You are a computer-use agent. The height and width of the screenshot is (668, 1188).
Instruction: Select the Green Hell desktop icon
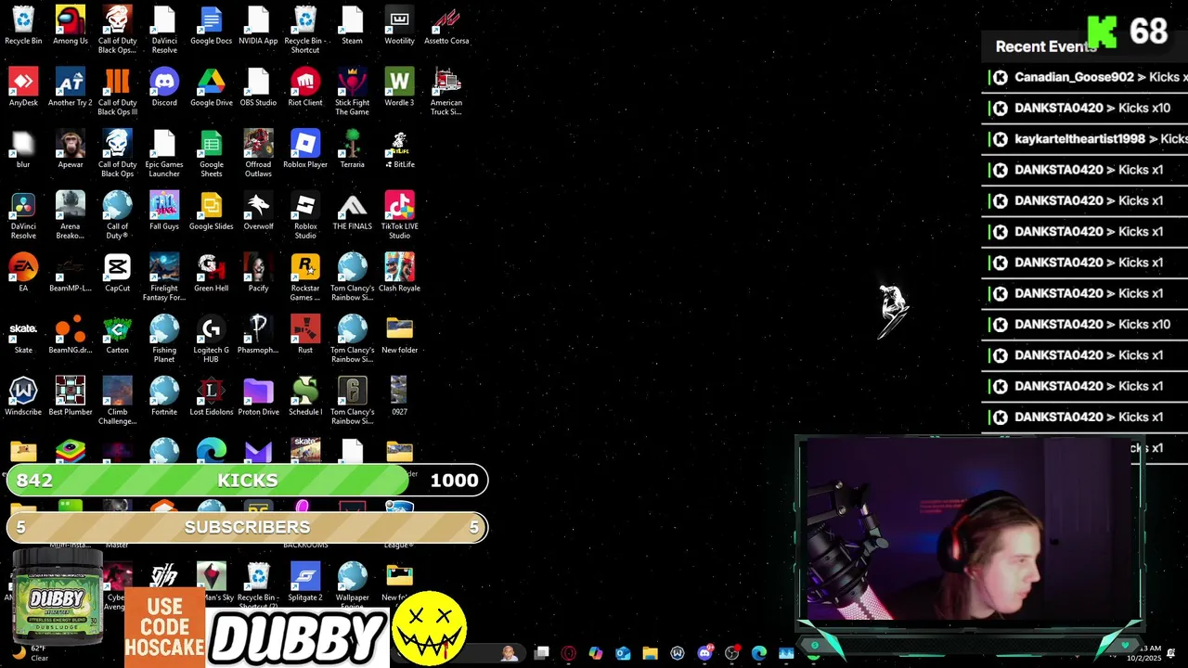(x=211, y=273)
